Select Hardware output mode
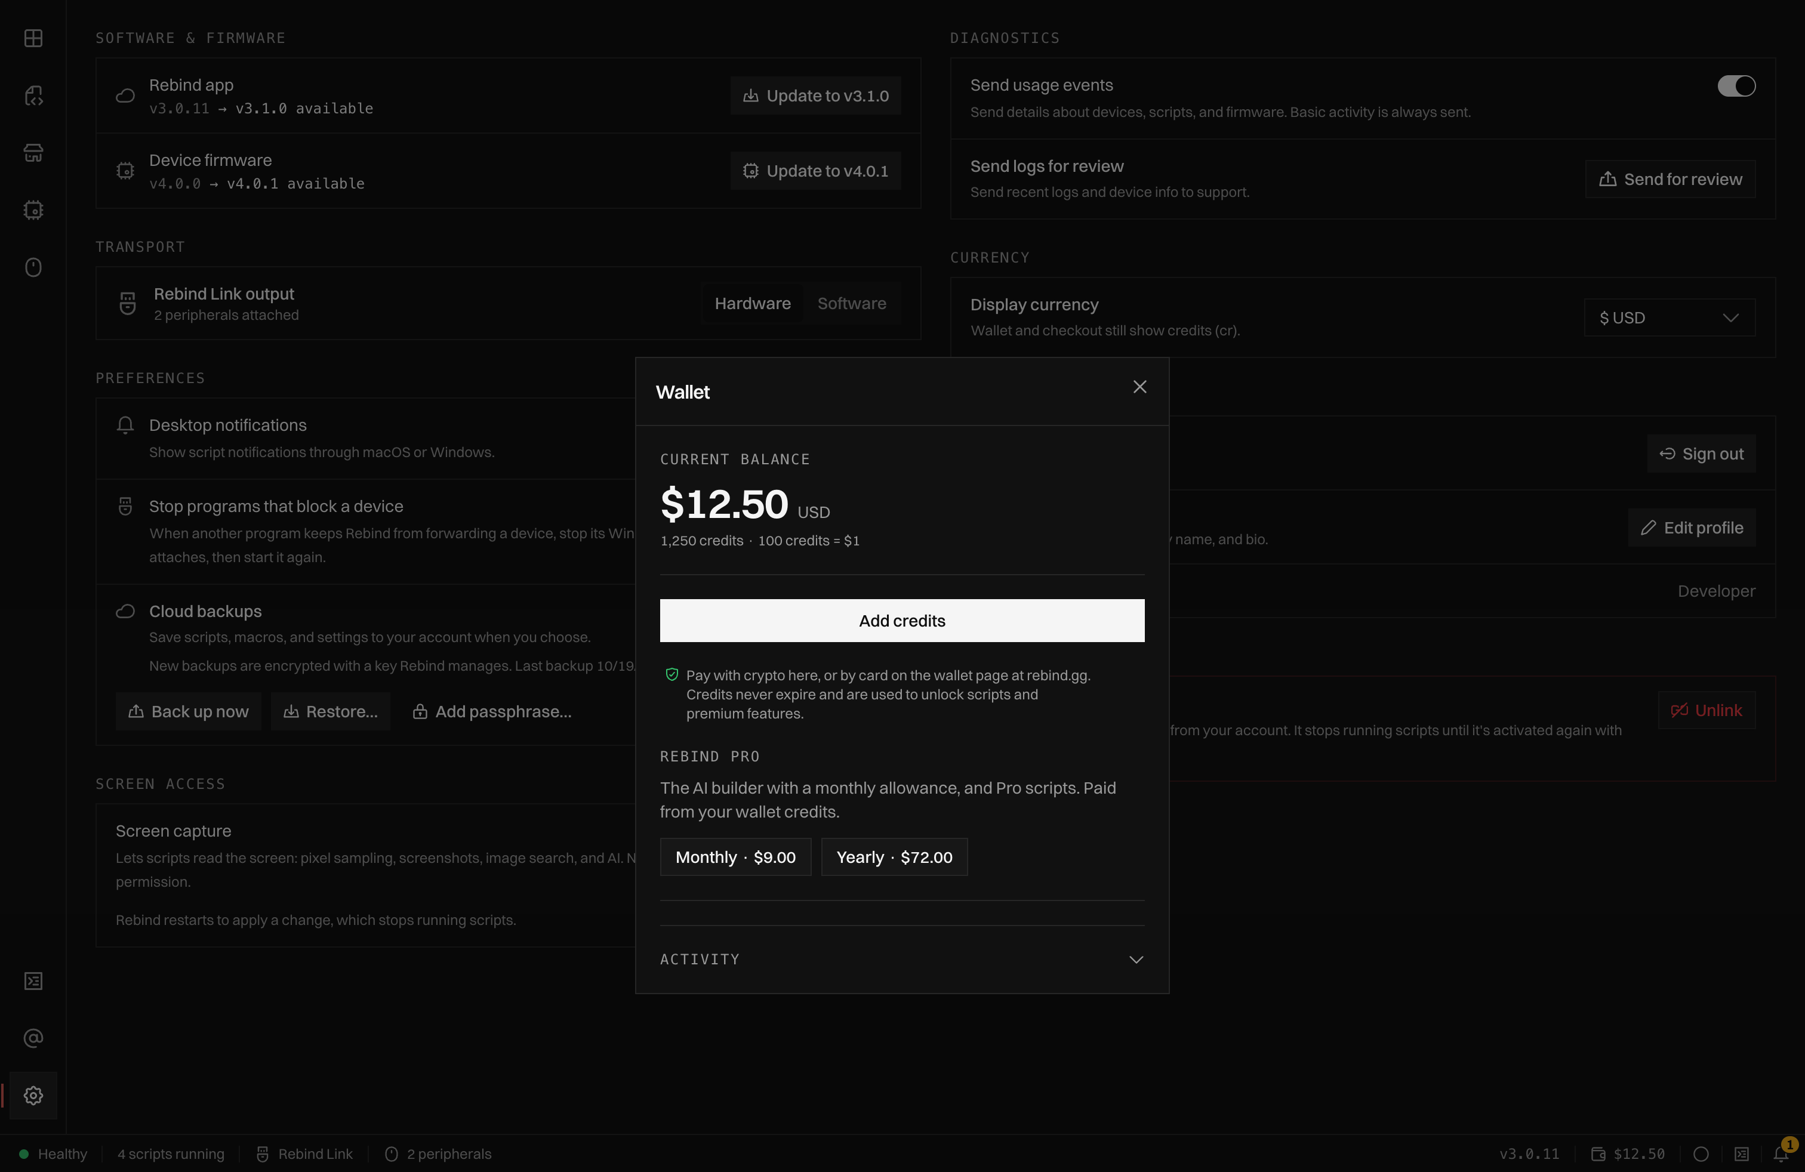The image size is (1805, 1172). pyautogui.click(x=752, y=303)
